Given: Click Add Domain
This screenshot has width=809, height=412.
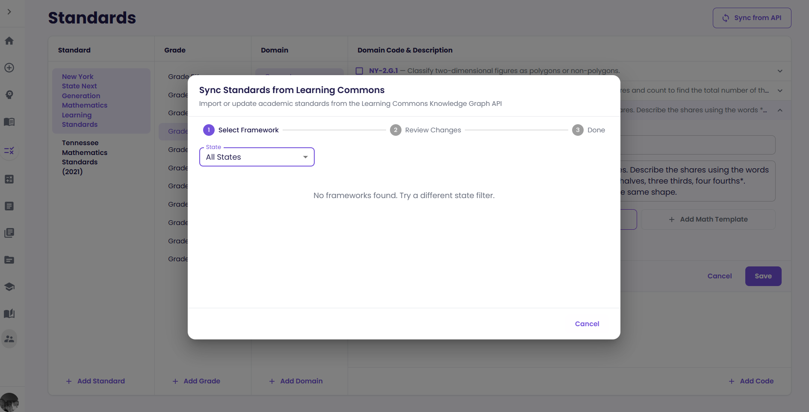Looking at the screenshot, I should tap(296, 381).
